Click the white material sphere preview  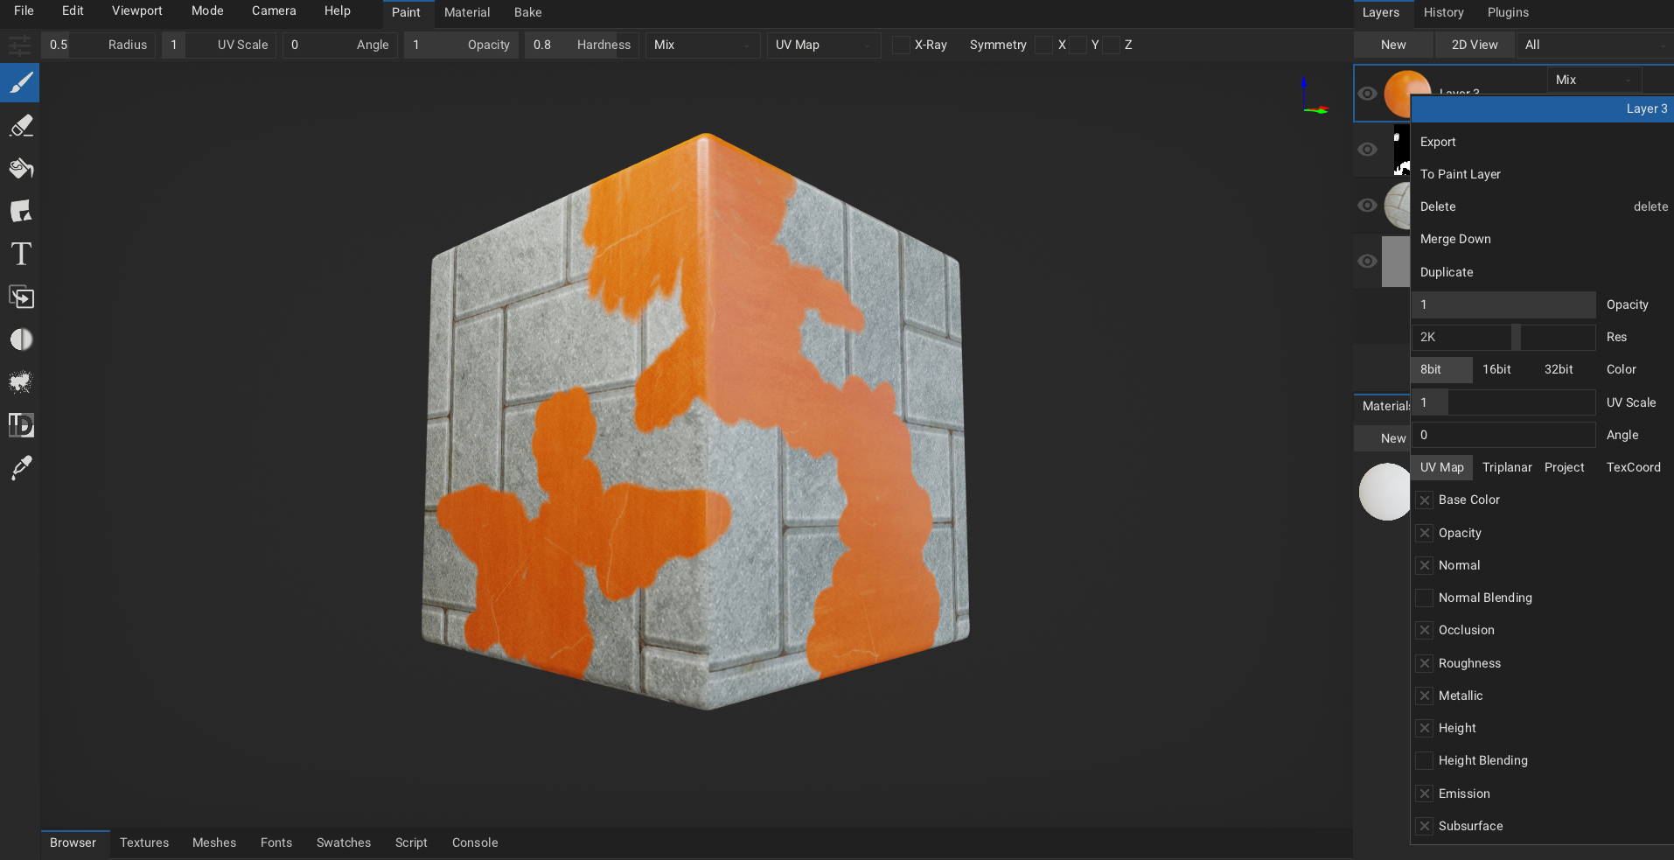coord(1385,492)
